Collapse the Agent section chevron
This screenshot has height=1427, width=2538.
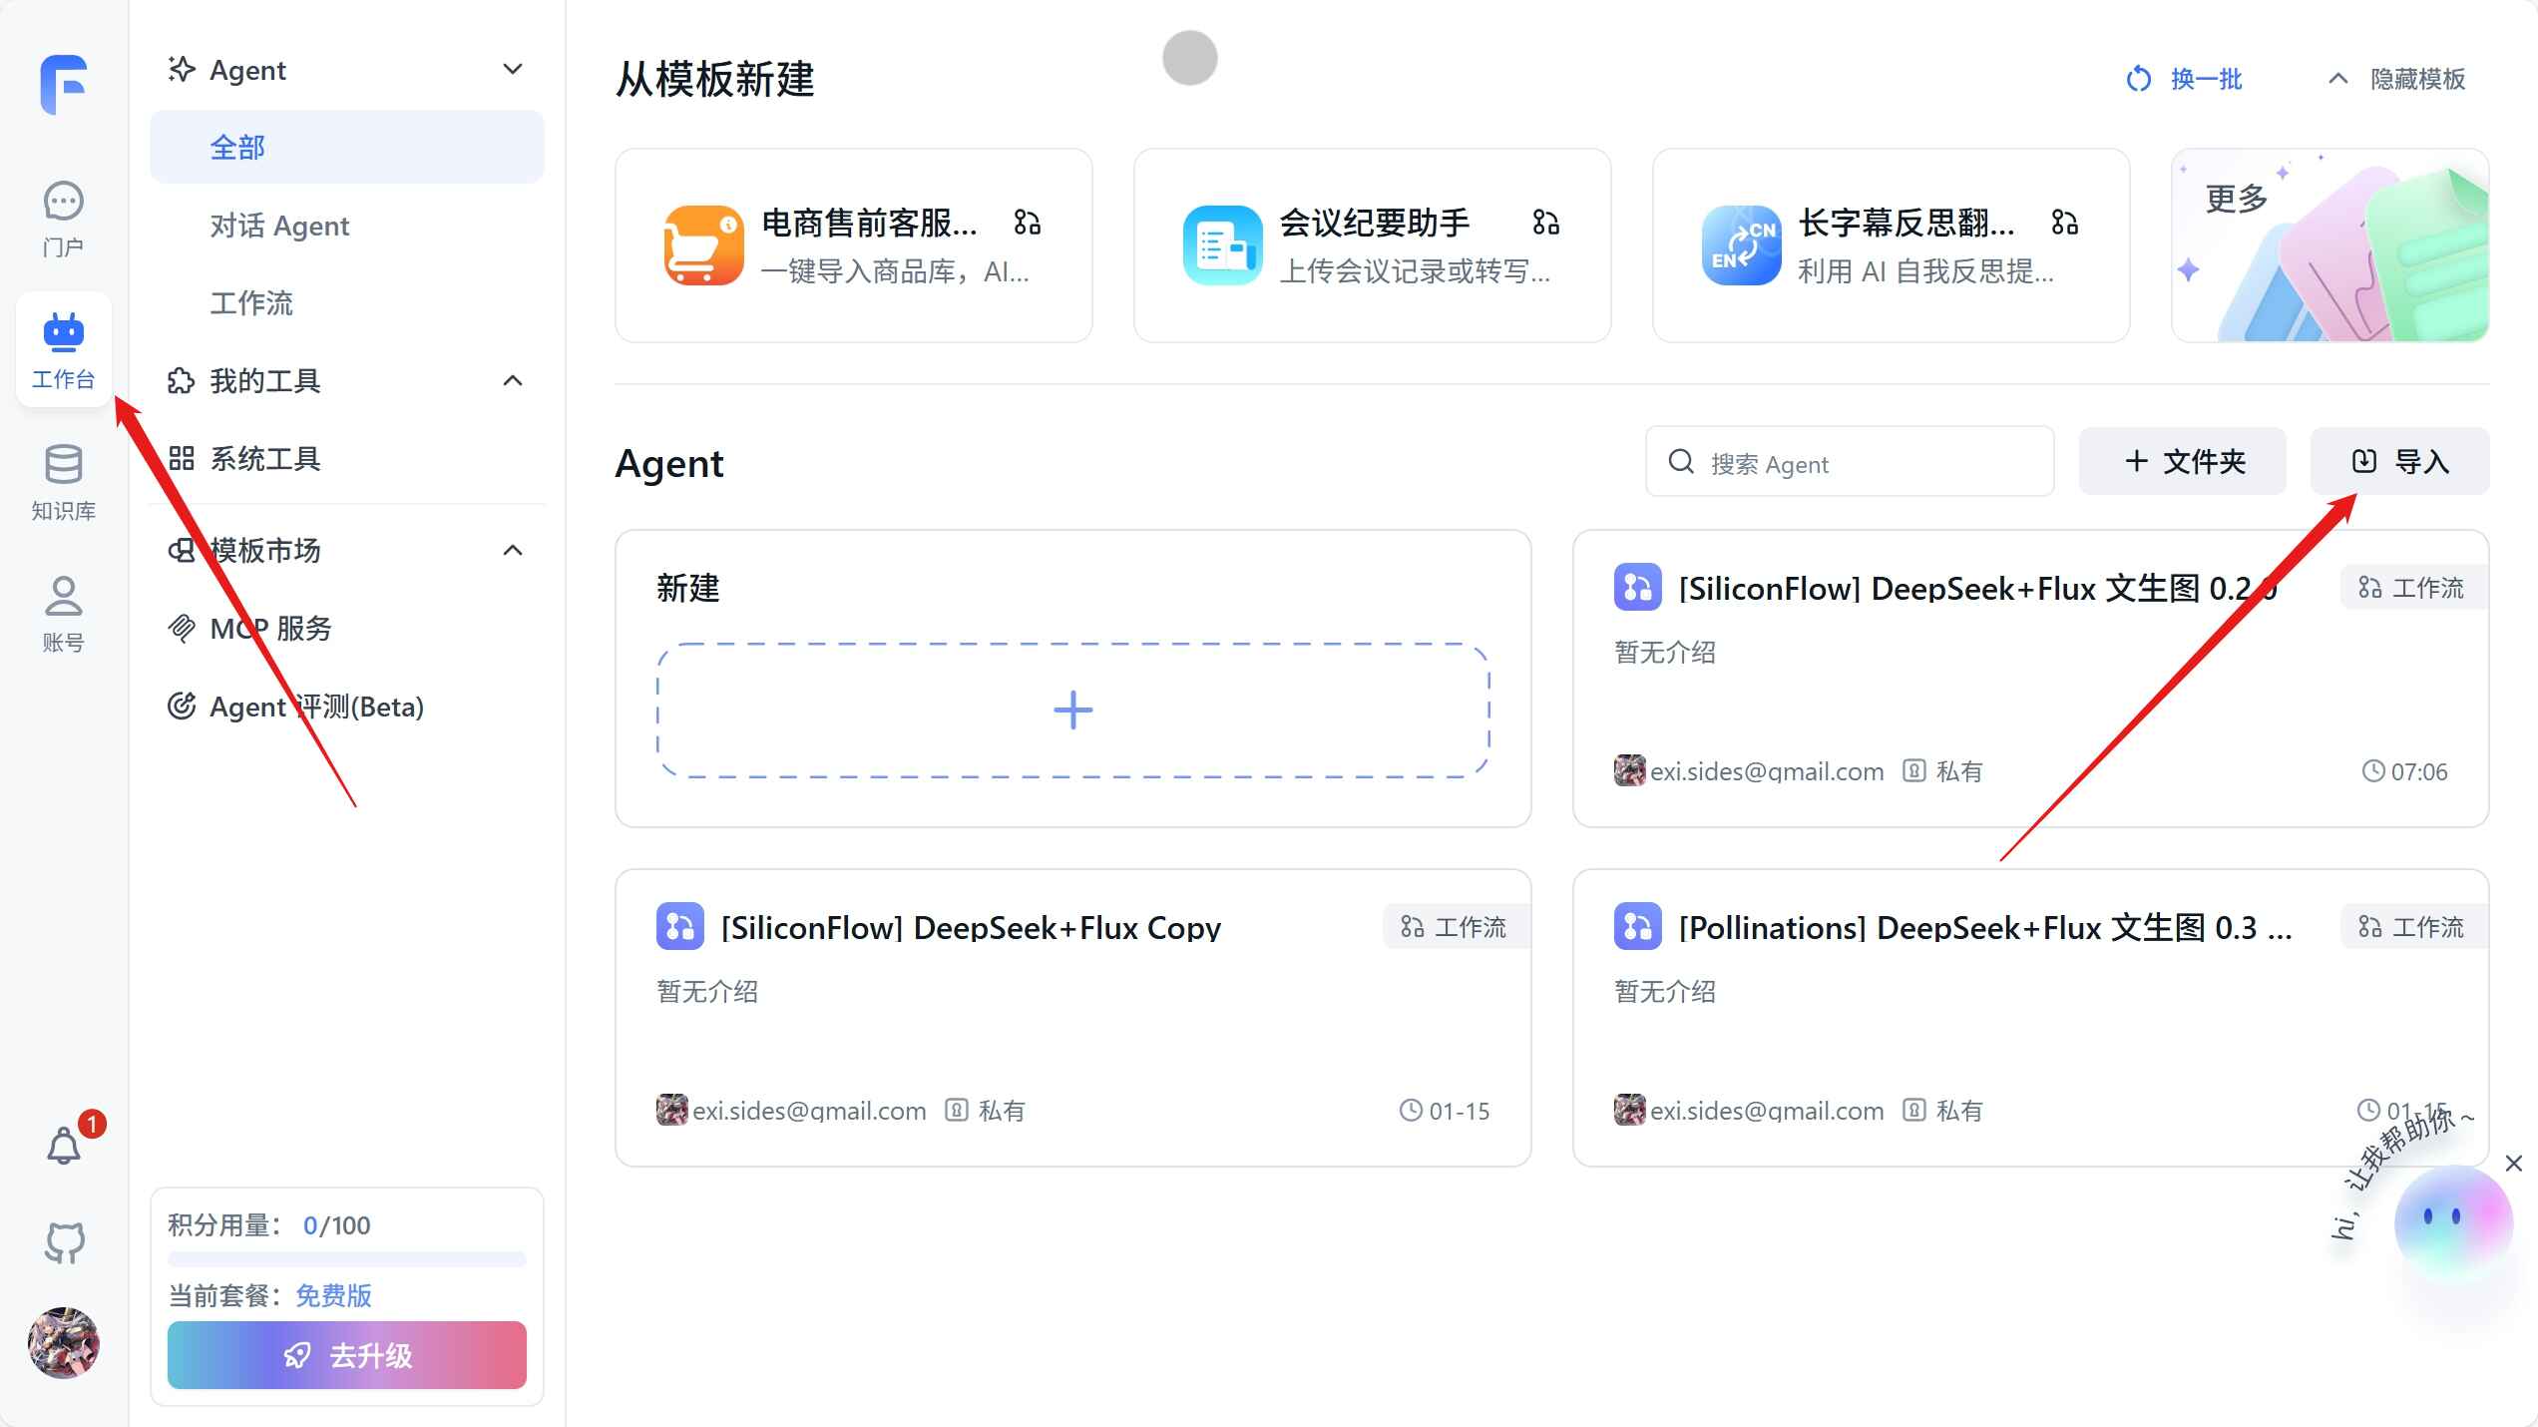click(x=512, y=69)
